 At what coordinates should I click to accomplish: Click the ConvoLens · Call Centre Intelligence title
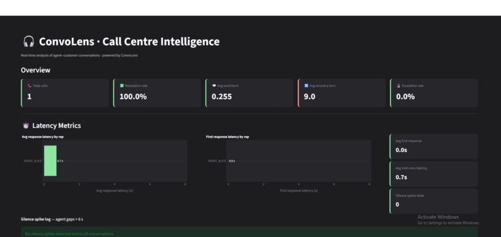click(x=129, y=42)
